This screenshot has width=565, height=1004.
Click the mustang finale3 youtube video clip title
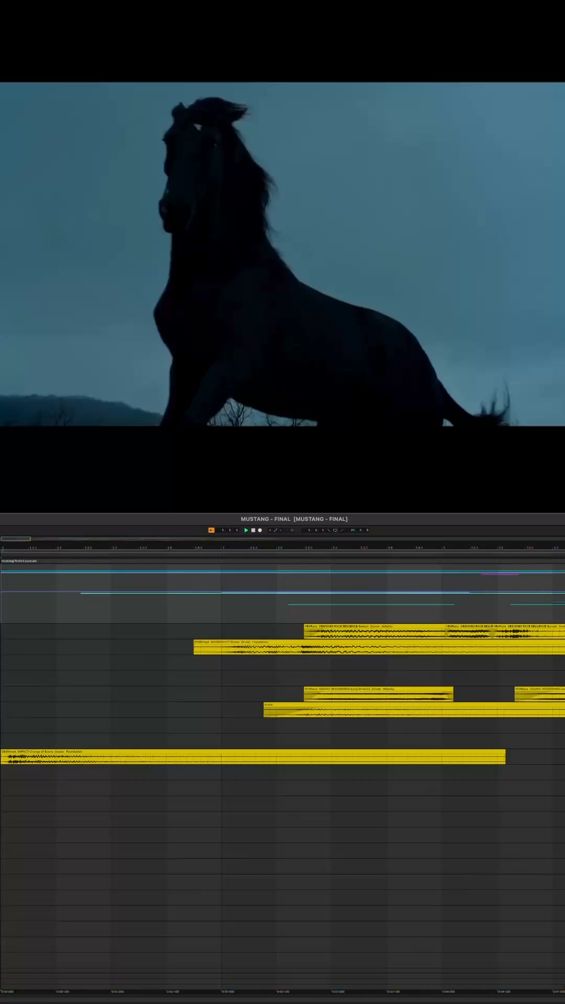pyautogui.click(x=19, y=561)
